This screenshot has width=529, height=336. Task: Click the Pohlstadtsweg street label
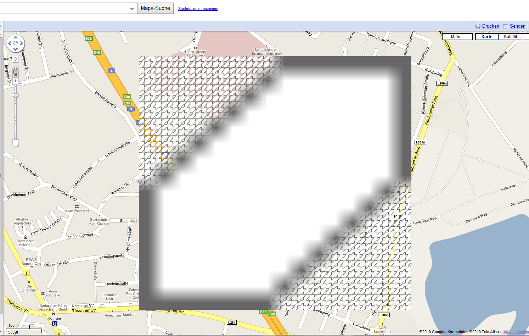click(x=499, y=59)
